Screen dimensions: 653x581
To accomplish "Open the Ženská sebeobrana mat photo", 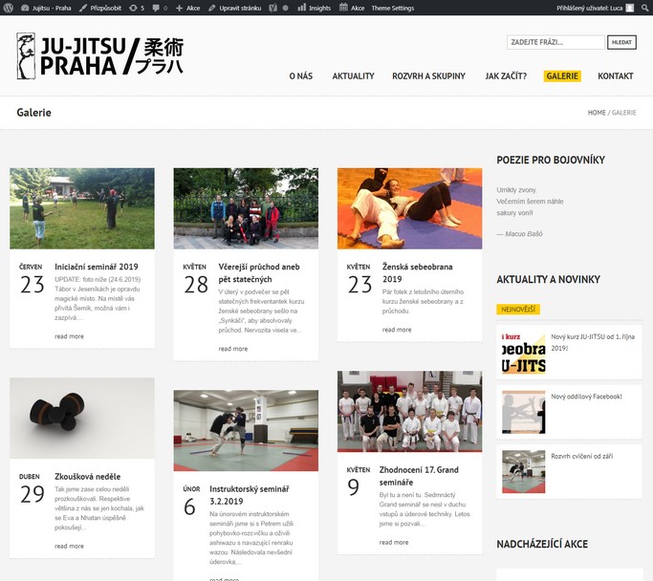I will (410, 208).
